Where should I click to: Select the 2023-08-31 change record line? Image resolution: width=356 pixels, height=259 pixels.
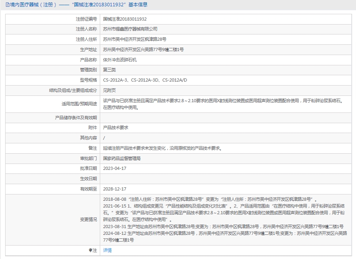coord(223,227)
